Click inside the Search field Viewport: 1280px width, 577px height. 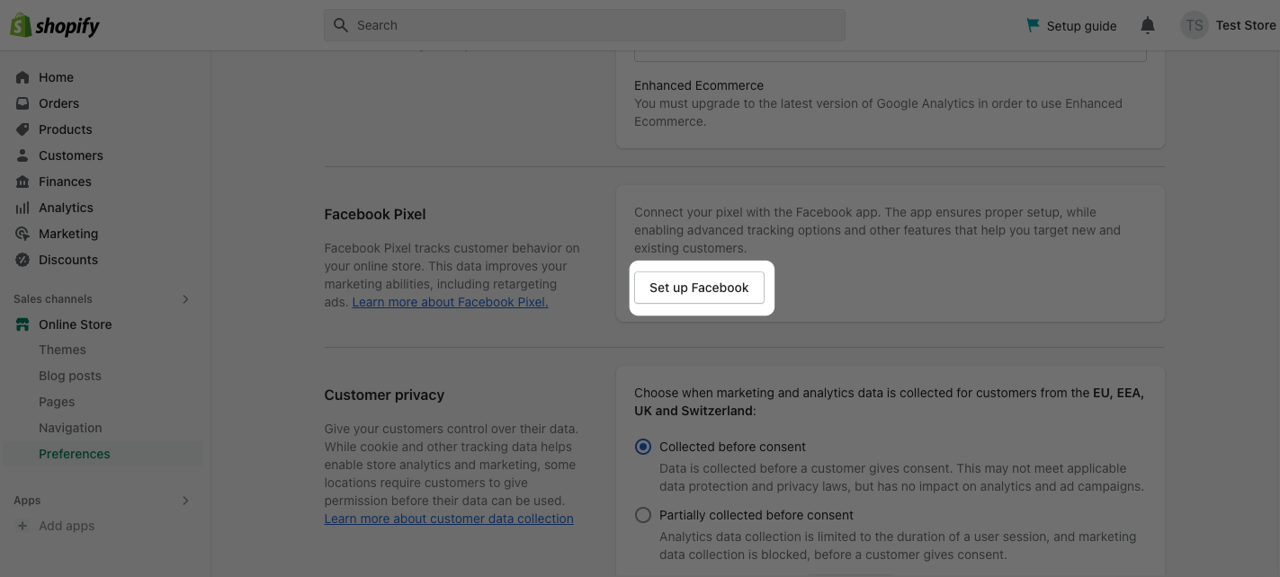[x=585, y=24]
